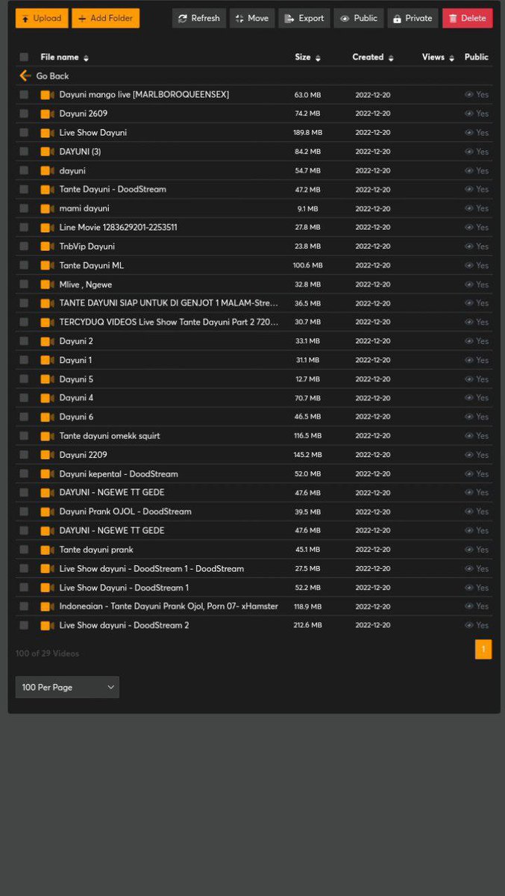Screen dimensions: 505x896
Task: Open the 100 Per Page dropdown
Action: click(x=67, y=687)
